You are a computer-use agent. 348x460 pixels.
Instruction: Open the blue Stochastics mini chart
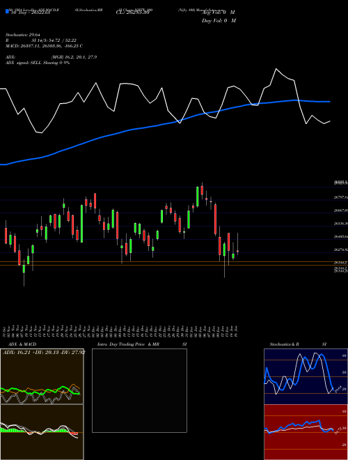coord(306,376)
